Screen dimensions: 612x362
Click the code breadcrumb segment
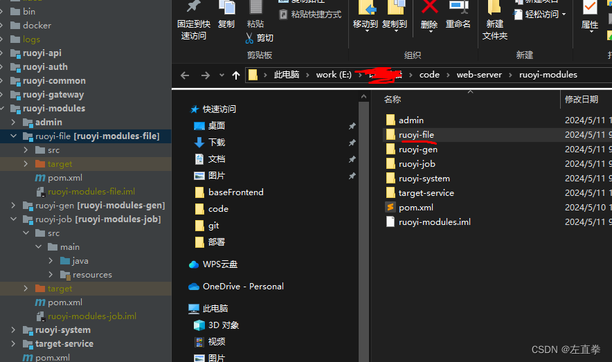[429, 75]
